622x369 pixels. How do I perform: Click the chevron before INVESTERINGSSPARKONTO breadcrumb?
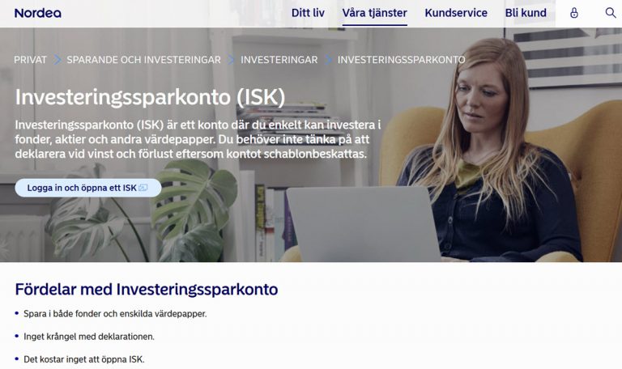[x=328, y=60]
